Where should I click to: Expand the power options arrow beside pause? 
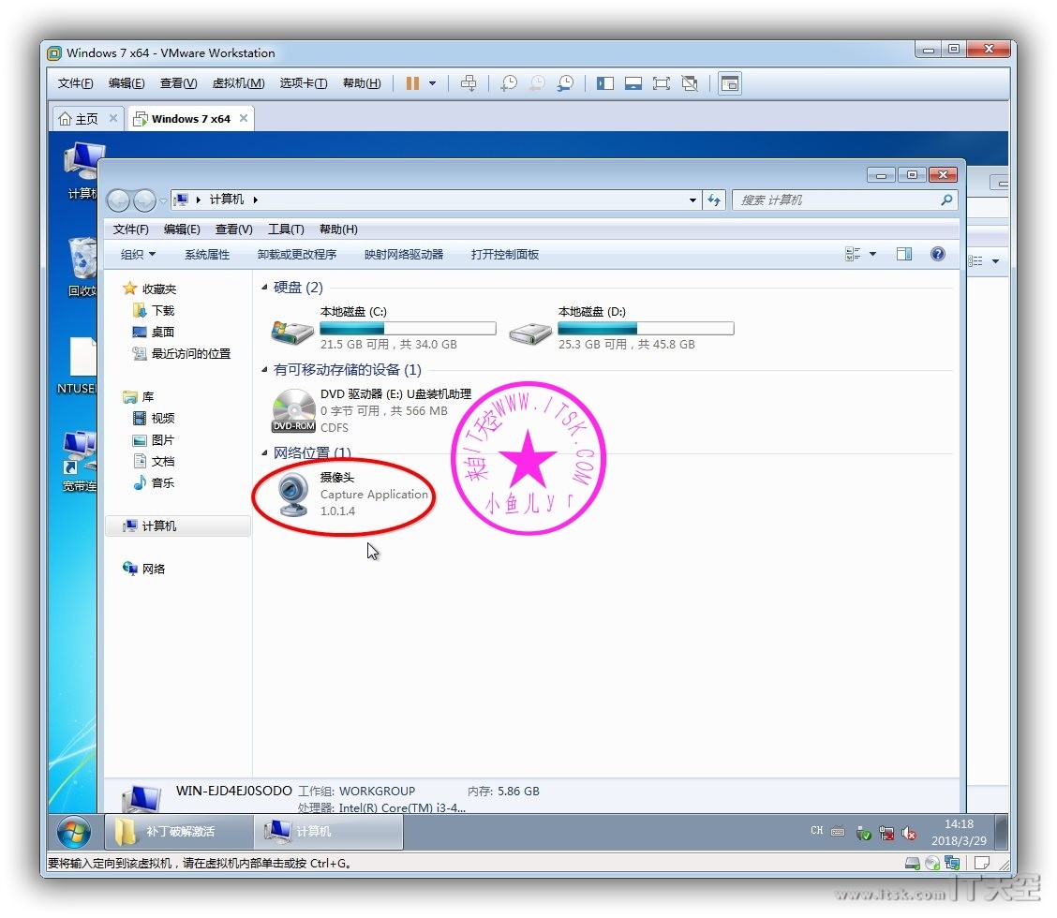click(x=432, y=83)
